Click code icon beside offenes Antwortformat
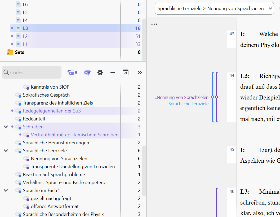Image resolution: width=280 pixels, height=217 pixels. [x=26, y=206]
